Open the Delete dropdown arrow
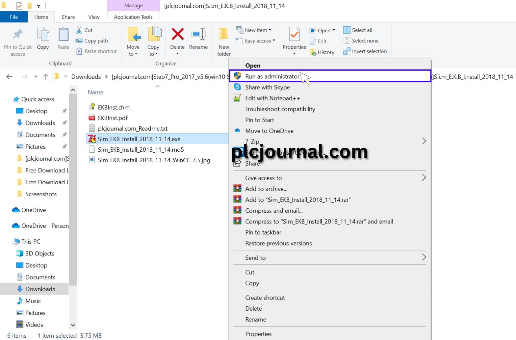The height and width of the screenshot is (340, 516). coord(177,54)
